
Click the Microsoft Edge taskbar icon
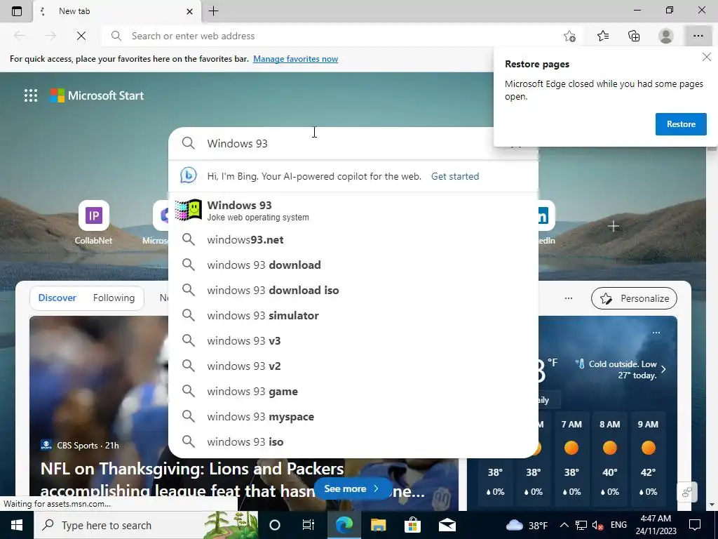344,525
